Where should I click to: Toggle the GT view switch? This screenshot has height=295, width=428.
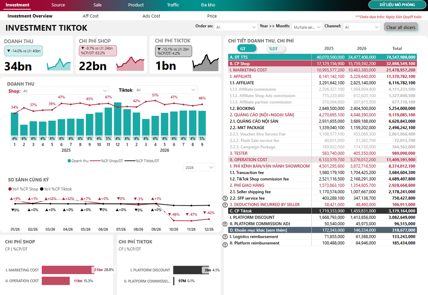click(x=246, y=49)
